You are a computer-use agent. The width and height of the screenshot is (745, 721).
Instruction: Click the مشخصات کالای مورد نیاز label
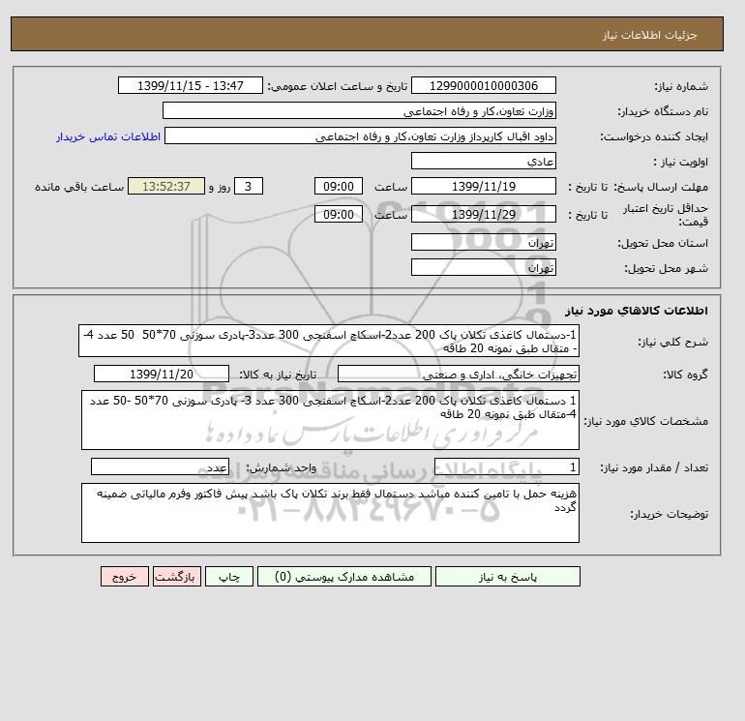[x=645, y=421]
